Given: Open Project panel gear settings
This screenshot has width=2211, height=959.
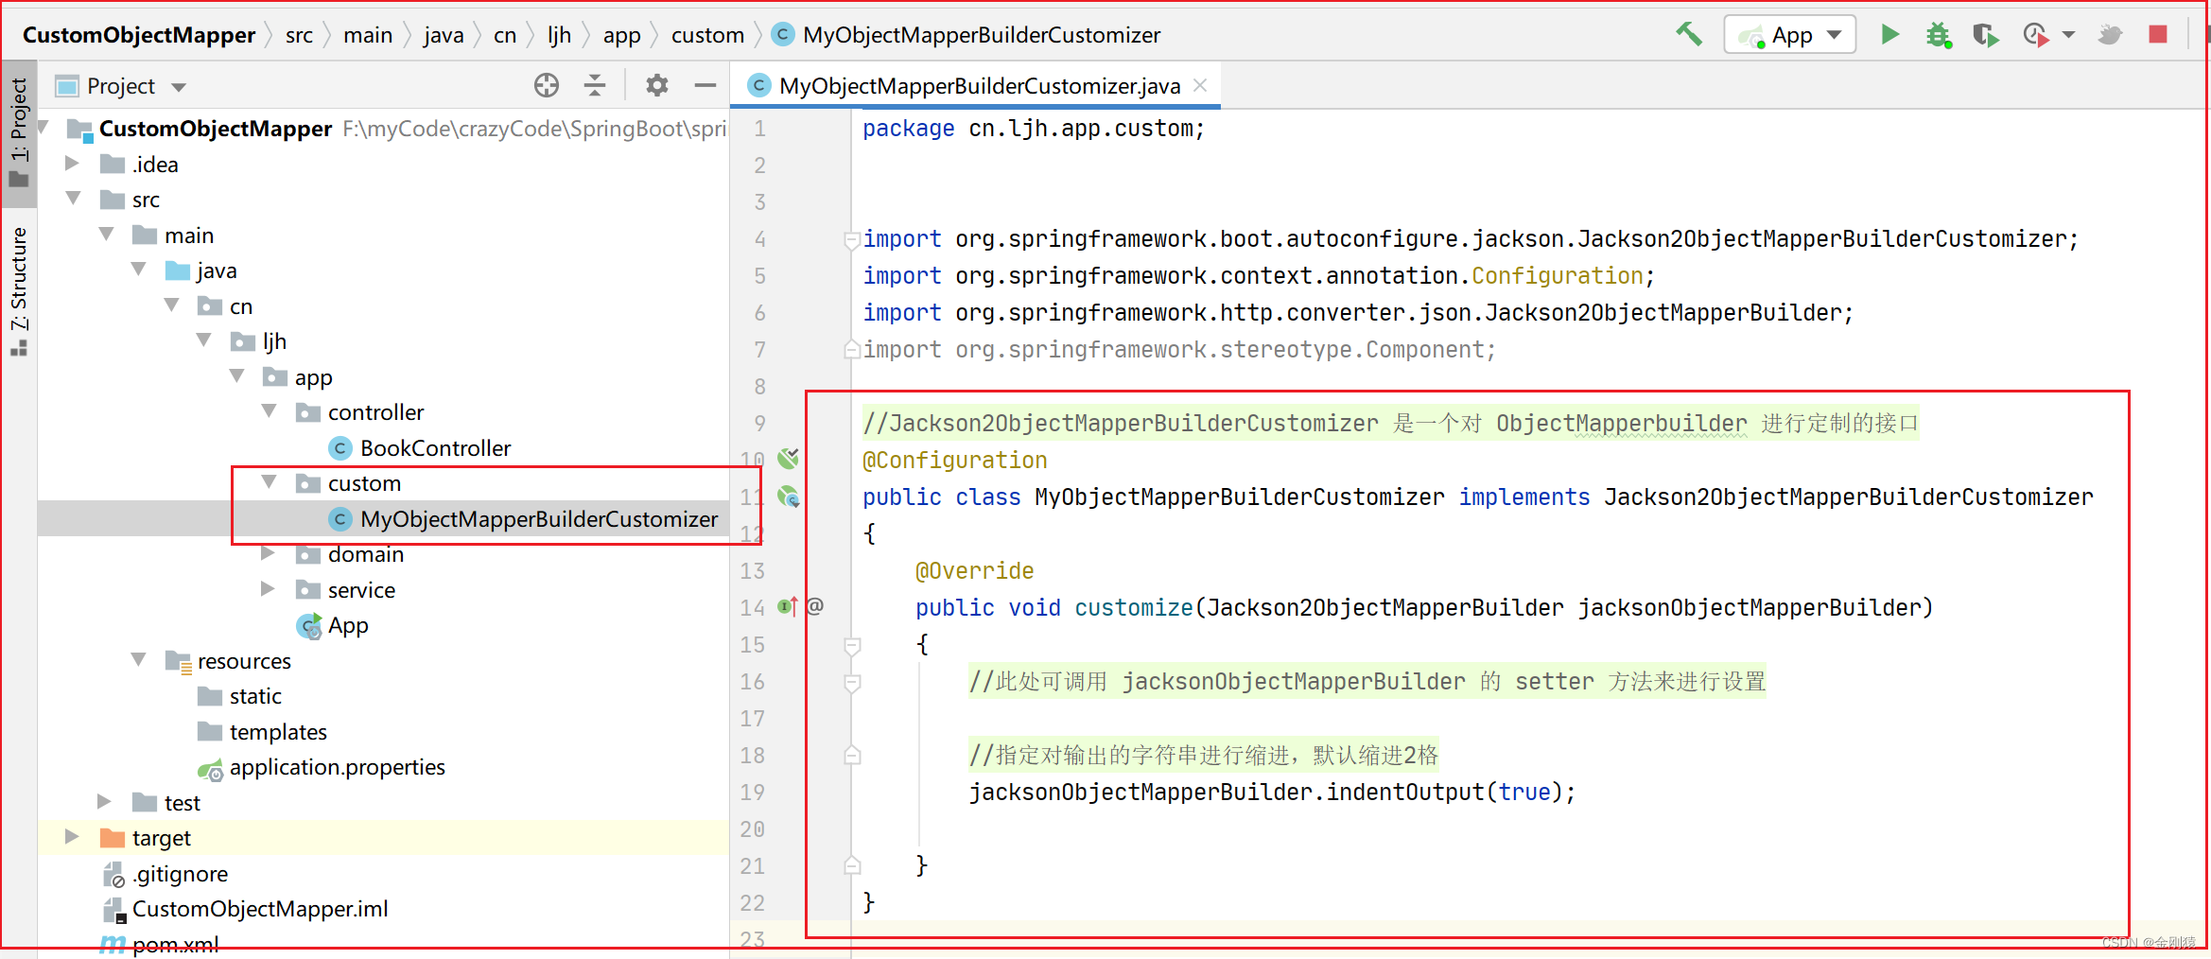Looking at the screenshot, I should [x=656, y=86].
